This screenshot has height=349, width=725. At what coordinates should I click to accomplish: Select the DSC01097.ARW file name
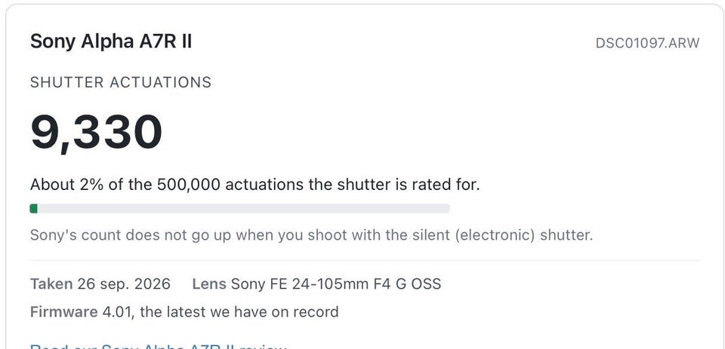647,43
